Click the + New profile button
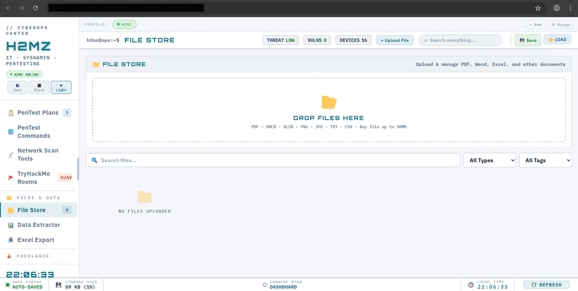This screenshot has height=291, width=578. tap(535, 25)
